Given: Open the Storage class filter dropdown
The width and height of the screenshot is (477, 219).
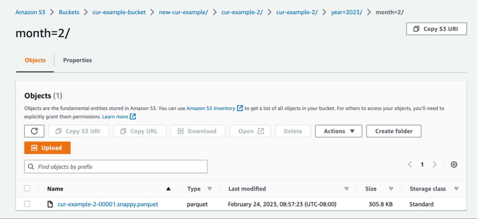Looking at the screenshot, I should [x=457, y=188].
